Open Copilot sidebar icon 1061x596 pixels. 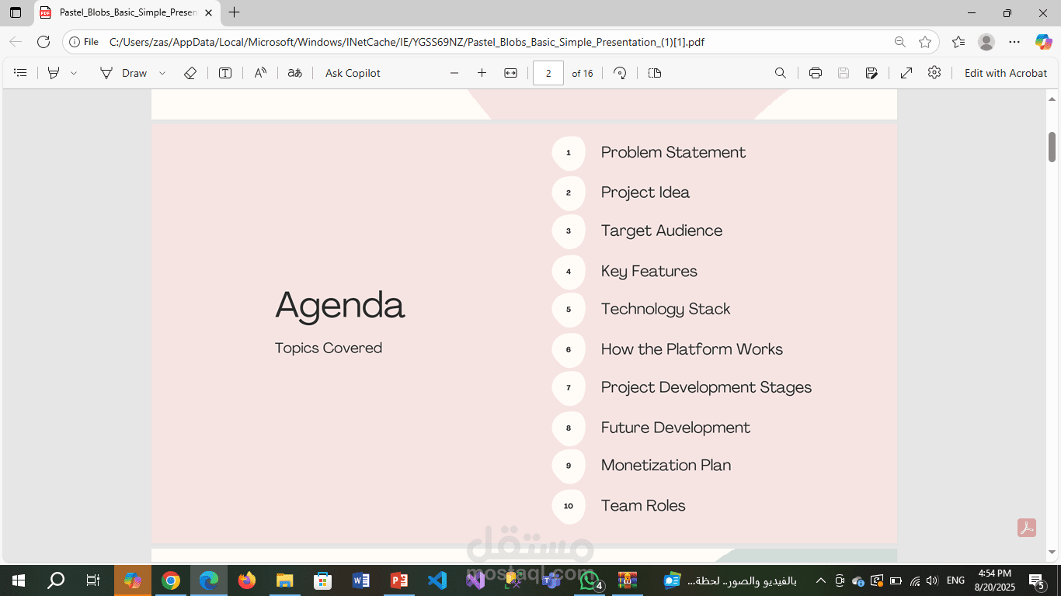point(1043,42)
